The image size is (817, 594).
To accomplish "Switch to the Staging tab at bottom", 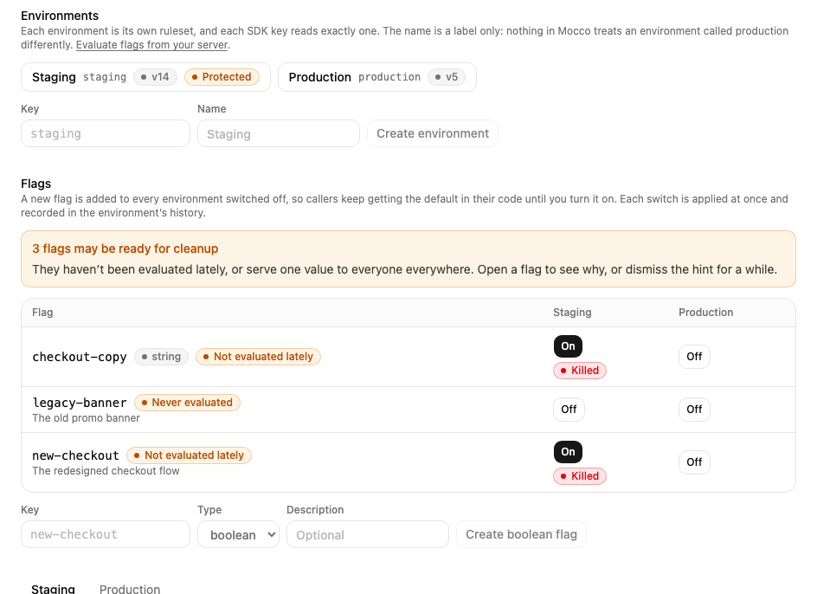I will (53, 589).
